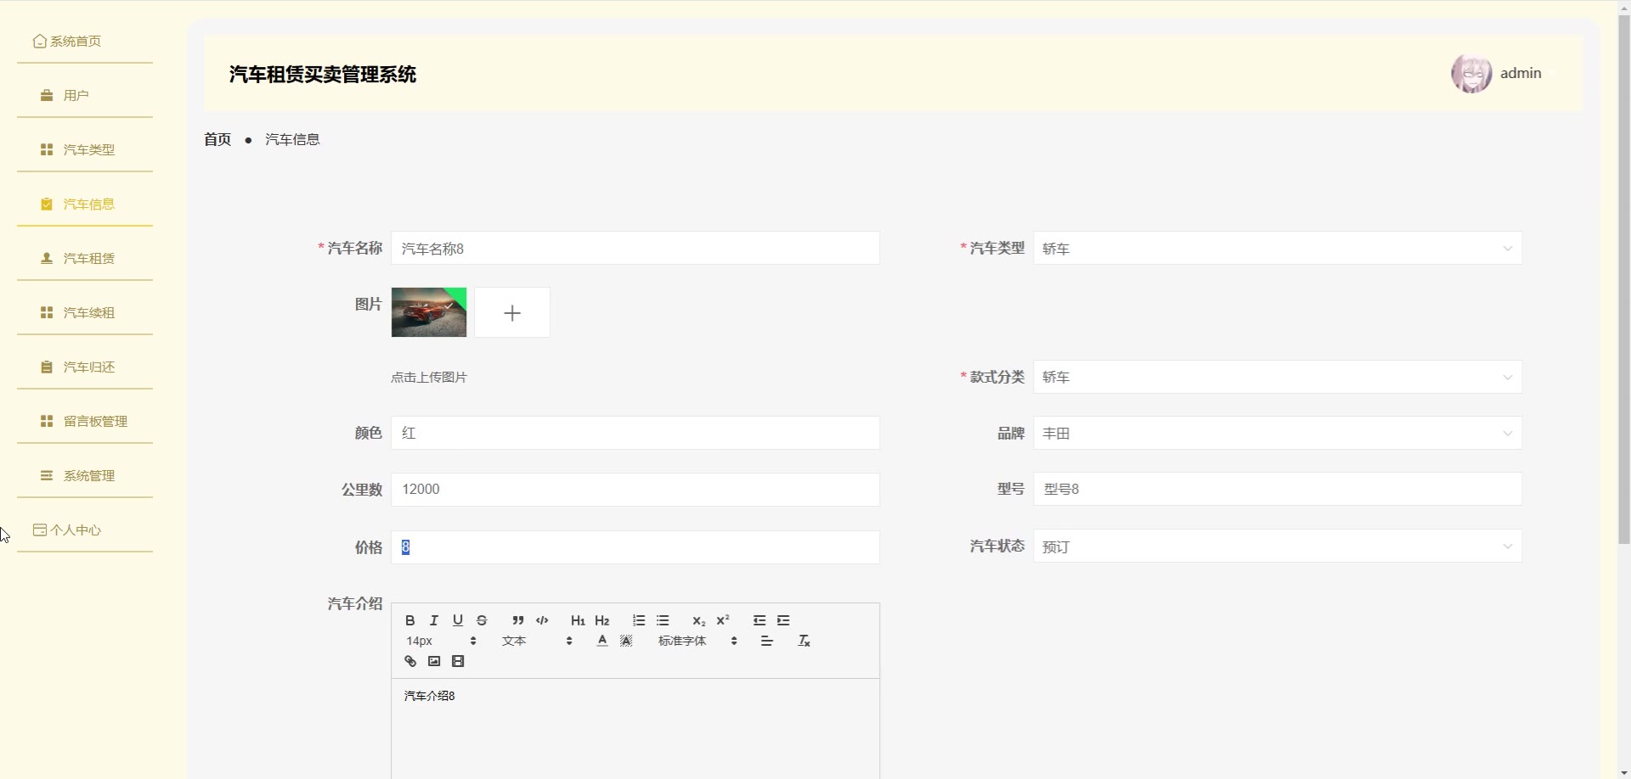The width and height of the screenshot is (1631, 779).
Task: Insert a video into the editor
Action: pos(458,661)
